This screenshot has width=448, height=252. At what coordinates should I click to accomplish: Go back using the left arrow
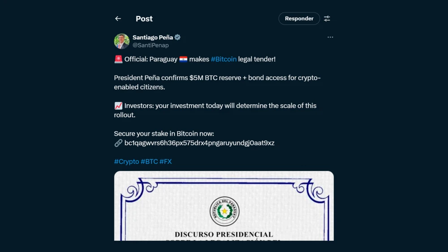pyautogui.click(x=118, y=19)
